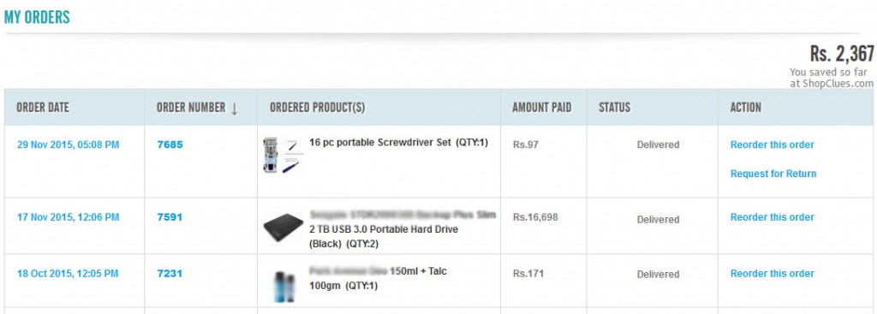The height and width of the screenshot is (314, 877).
Task: Open order number 7591
Action: click(170, 217)
